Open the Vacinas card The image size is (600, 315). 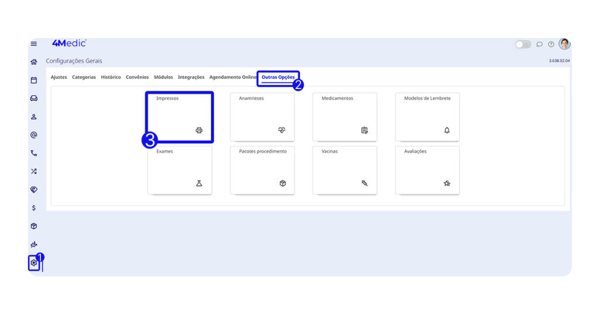click(345, 170)
